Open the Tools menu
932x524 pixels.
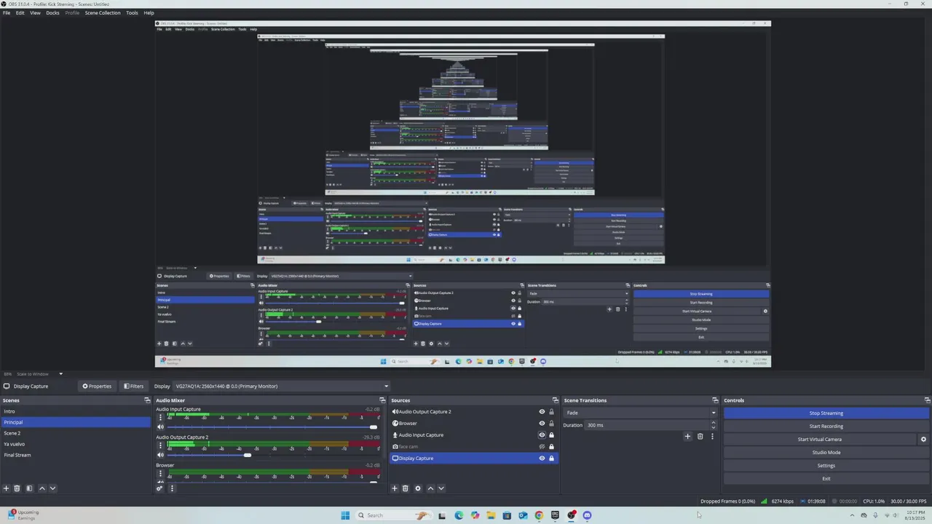[132, 13]
